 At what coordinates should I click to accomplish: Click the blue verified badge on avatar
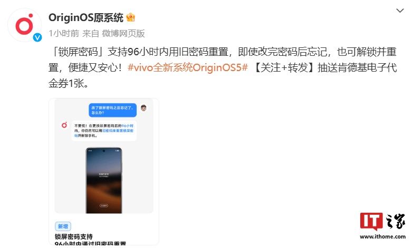(x=37, y=37)
